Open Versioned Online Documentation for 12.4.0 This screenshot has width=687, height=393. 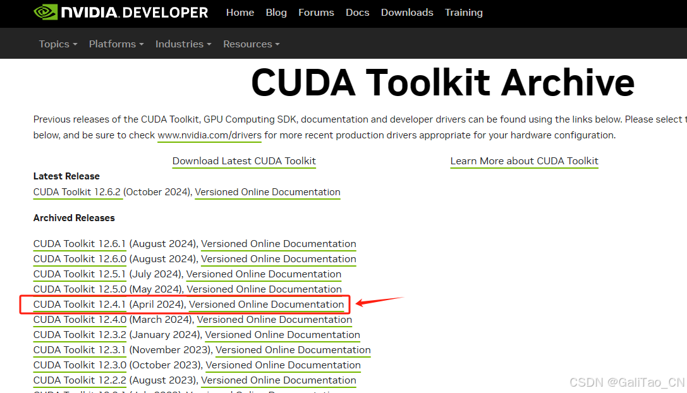point(274,320)
